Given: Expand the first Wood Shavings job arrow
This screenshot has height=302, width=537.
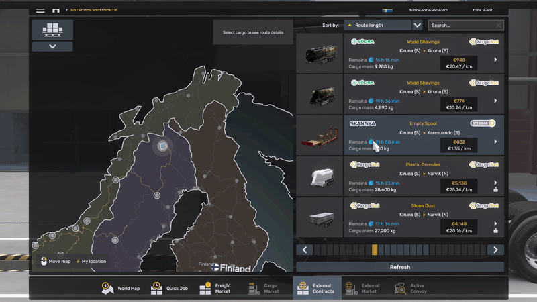Looking at the screenshot, I should click(x=495, y=60).
